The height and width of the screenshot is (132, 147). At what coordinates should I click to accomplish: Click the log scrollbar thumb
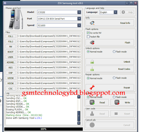79,116
